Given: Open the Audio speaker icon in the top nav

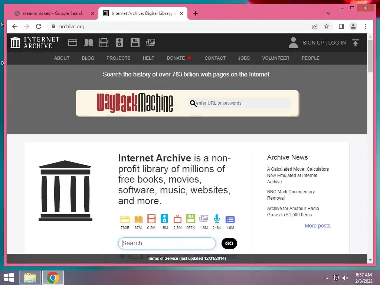Looking at the screenshot, I should pos(119,43).
